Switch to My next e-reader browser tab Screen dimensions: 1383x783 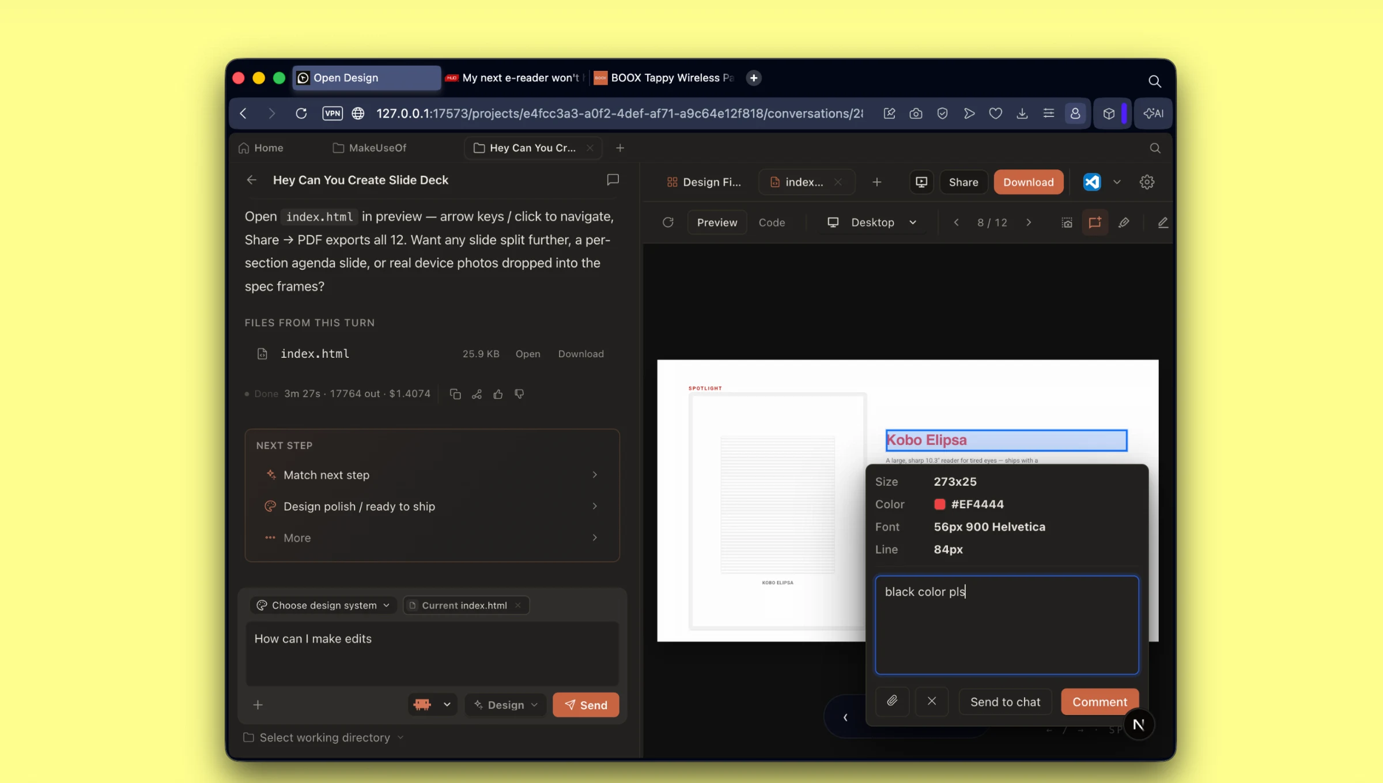(x=515, y=78)
